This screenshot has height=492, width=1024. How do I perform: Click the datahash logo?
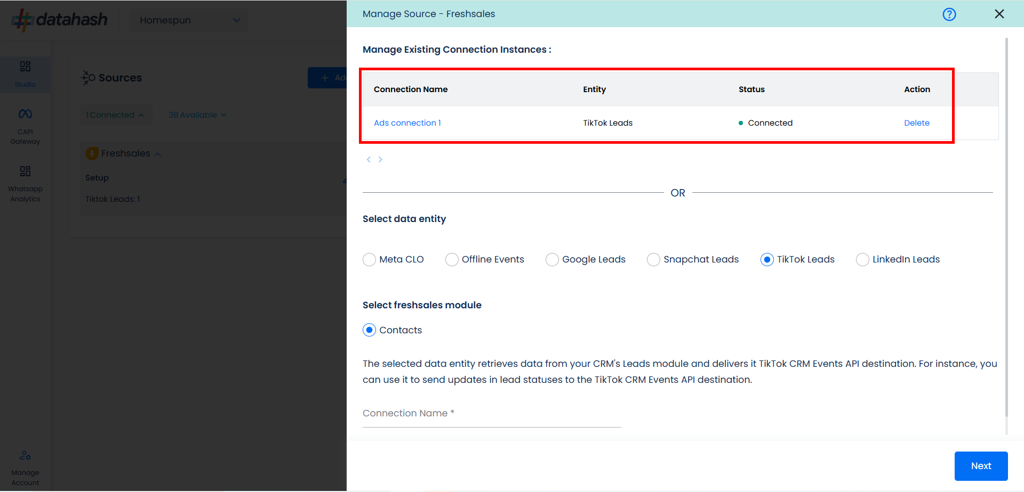60,20
